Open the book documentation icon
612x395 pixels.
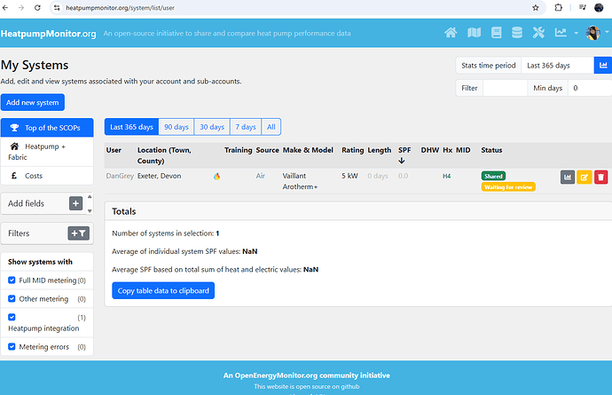tap(496, 34)
